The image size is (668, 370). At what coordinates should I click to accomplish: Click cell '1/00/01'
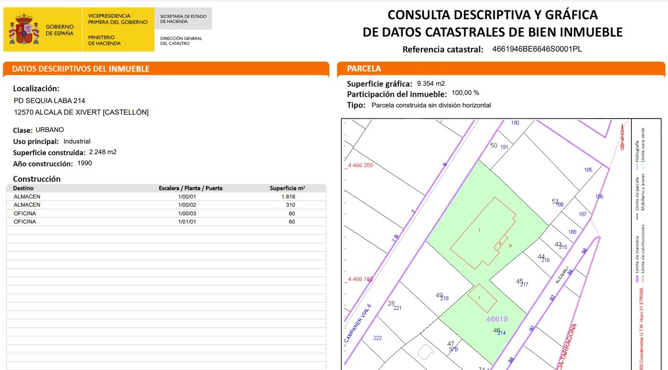(x=187, y=197)
